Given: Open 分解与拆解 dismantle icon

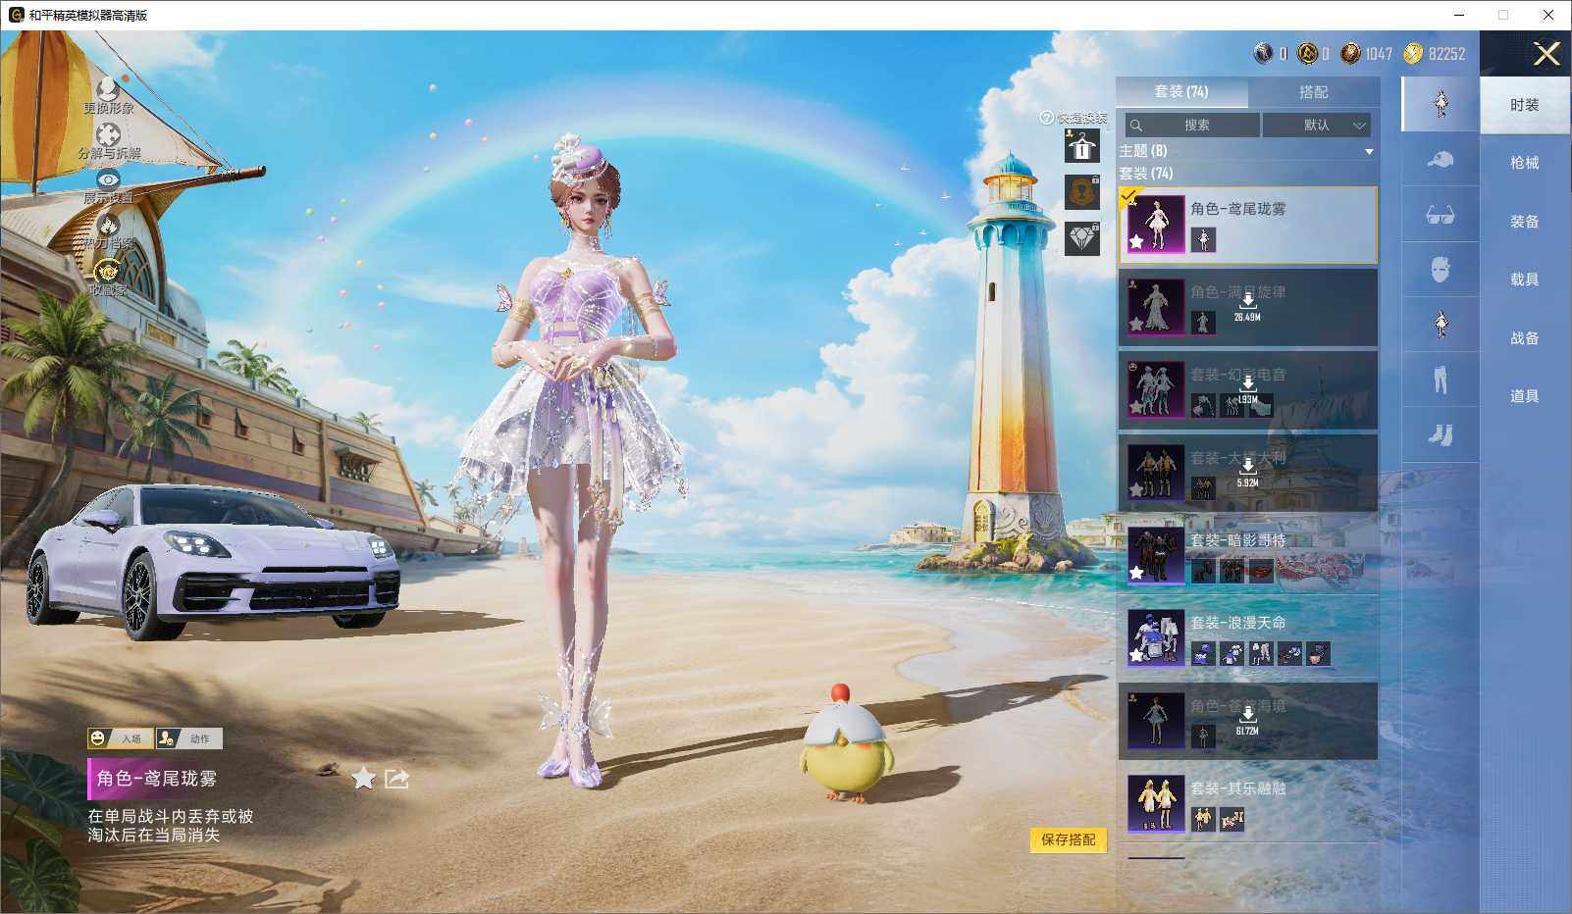Looking at the screenshot, I should click(x=108, y=134).
